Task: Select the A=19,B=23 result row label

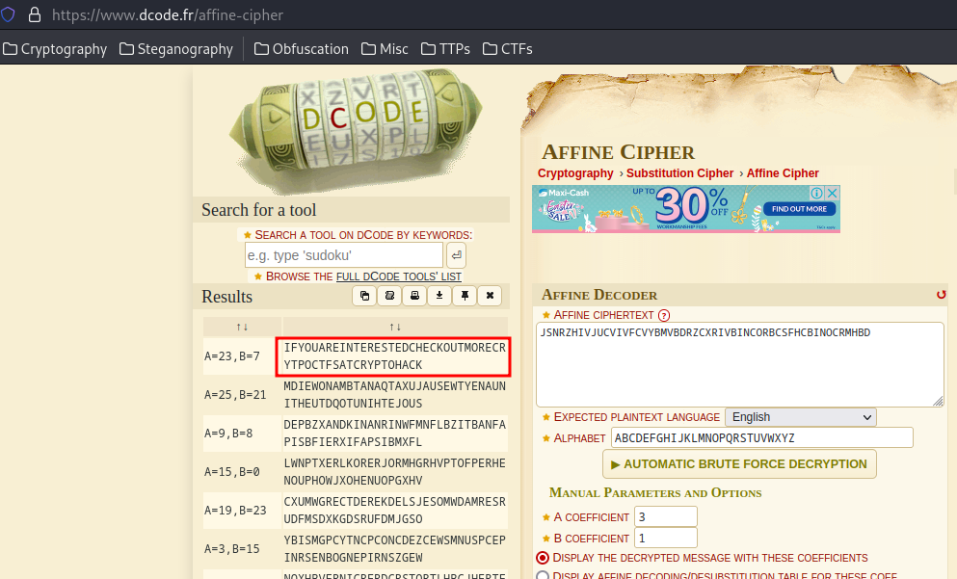Action: click(235, 510)
